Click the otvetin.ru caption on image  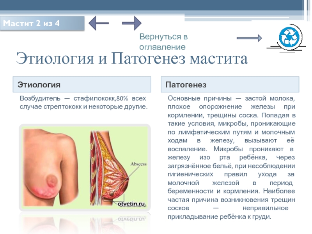point(131,204)
